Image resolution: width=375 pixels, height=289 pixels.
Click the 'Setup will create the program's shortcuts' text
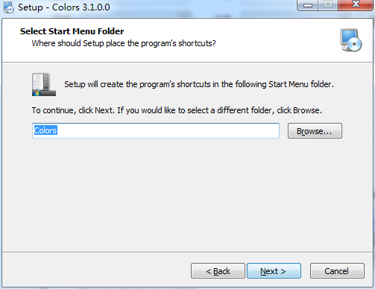pos(199,84)
